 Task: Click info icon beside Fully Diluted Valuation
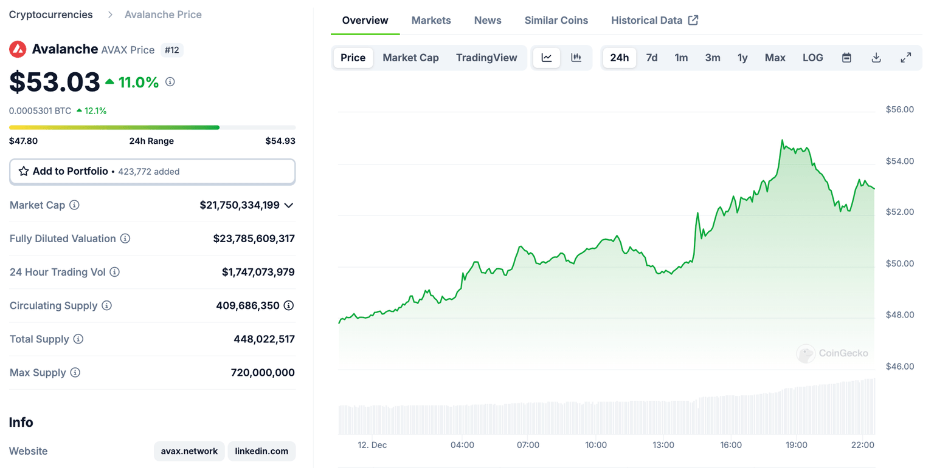125,239
